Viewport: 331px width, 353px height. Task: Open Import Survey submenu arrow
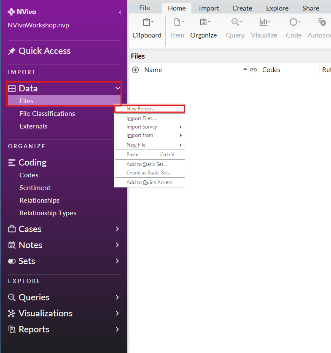click(181, 127)
